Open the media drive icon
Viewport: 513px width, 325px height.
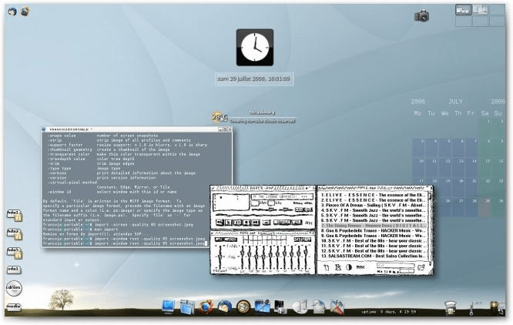point(13,307)
